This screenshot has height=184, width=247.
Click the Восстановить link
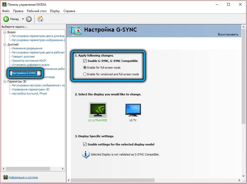[228, 34]
